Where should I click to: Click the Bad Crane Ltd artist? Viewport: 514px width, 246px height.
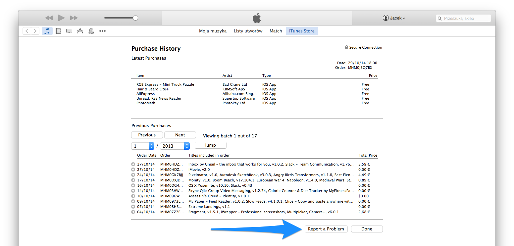pyautogui.click(x=235, y=84)
